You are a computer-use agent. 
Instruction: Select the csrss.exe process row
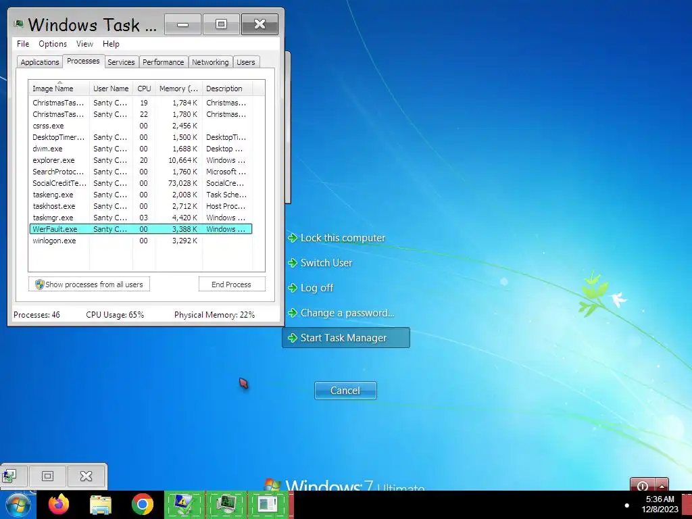click(141, 126)
